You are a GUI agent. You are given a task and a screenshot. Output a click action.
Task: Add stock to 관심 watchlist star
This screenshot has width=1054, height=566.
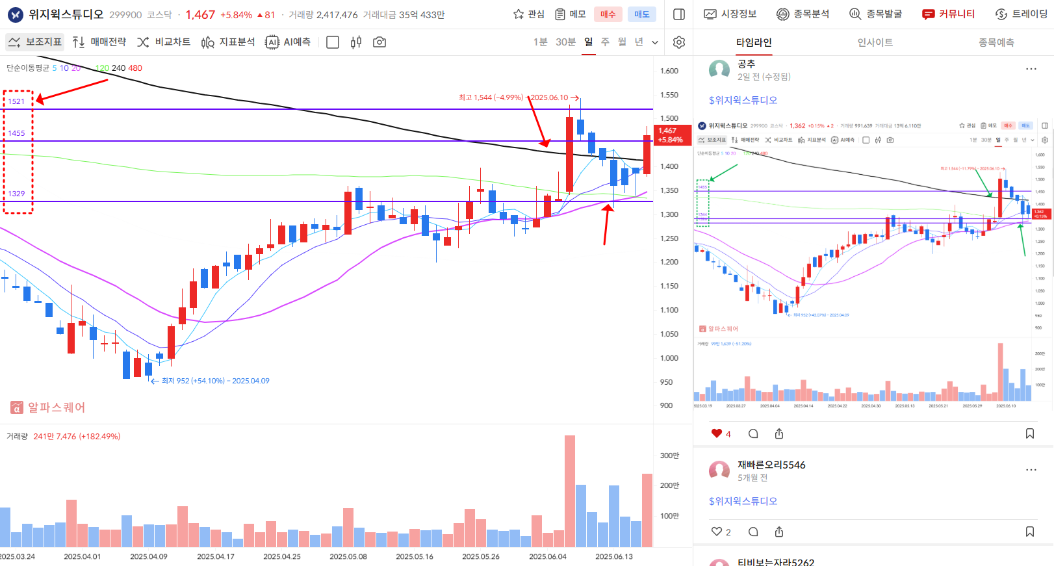point(528,14)
